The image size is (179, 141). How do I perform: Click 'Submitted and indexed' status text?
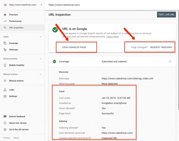[114, 62]
